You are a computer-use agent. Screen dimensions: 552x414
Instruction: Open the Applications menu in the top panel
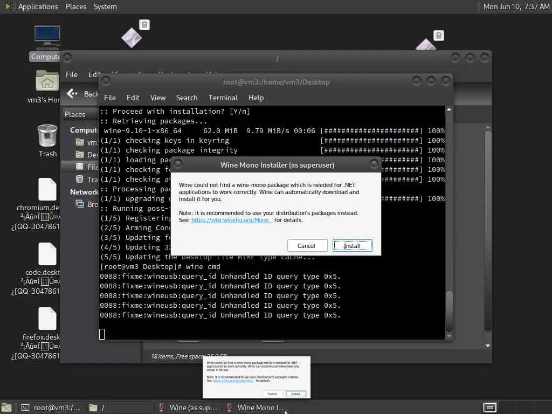pos(38,6)
